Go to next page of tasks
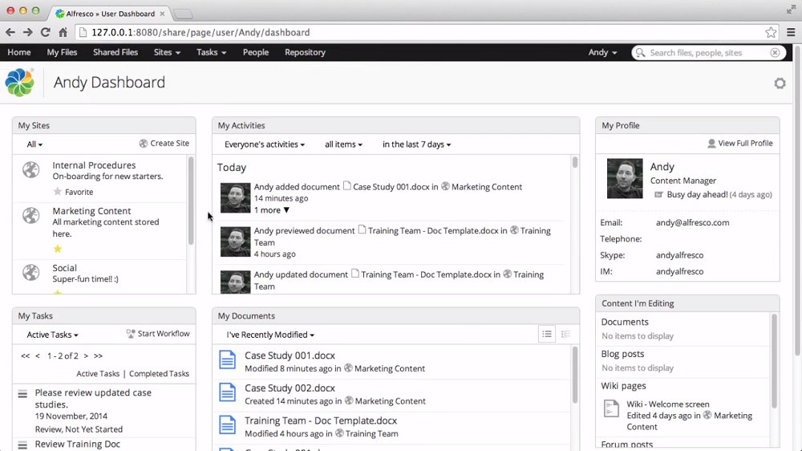The image size is (802, 451). (x=86, y=356)
